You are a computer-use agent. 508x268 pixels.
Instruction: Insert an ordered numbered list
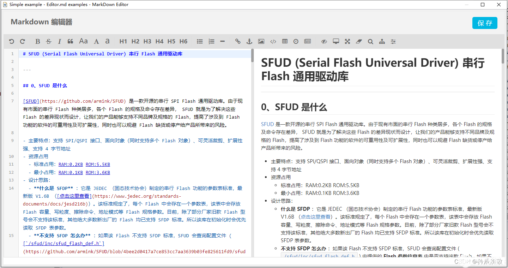(211, 41)
